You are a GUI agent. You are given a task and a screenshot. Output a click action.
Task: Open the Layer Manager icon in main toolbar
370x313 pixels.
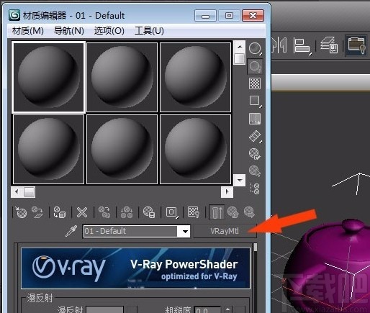point(329,45)
